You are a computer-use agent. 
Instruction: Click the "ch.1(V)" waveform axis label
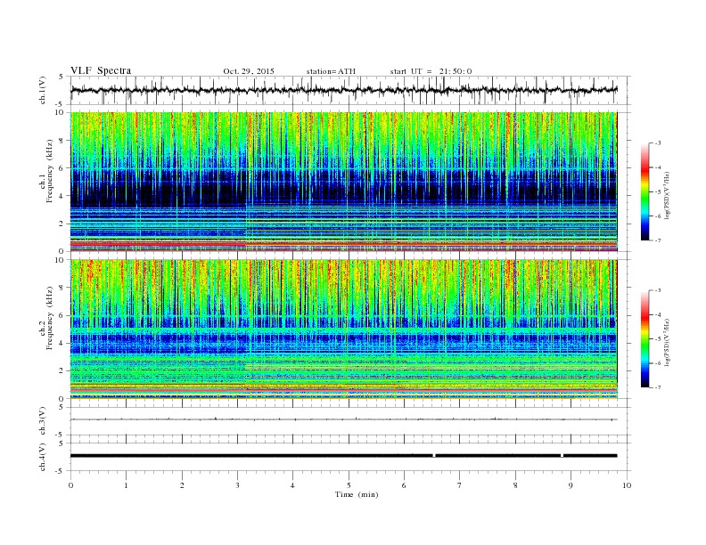pos(43,90)
